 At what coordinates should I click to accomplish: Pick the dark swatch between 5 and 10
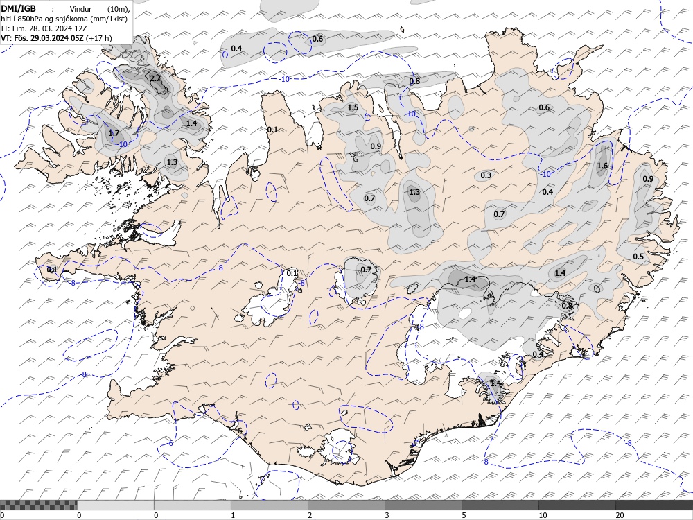click(500, 505)
